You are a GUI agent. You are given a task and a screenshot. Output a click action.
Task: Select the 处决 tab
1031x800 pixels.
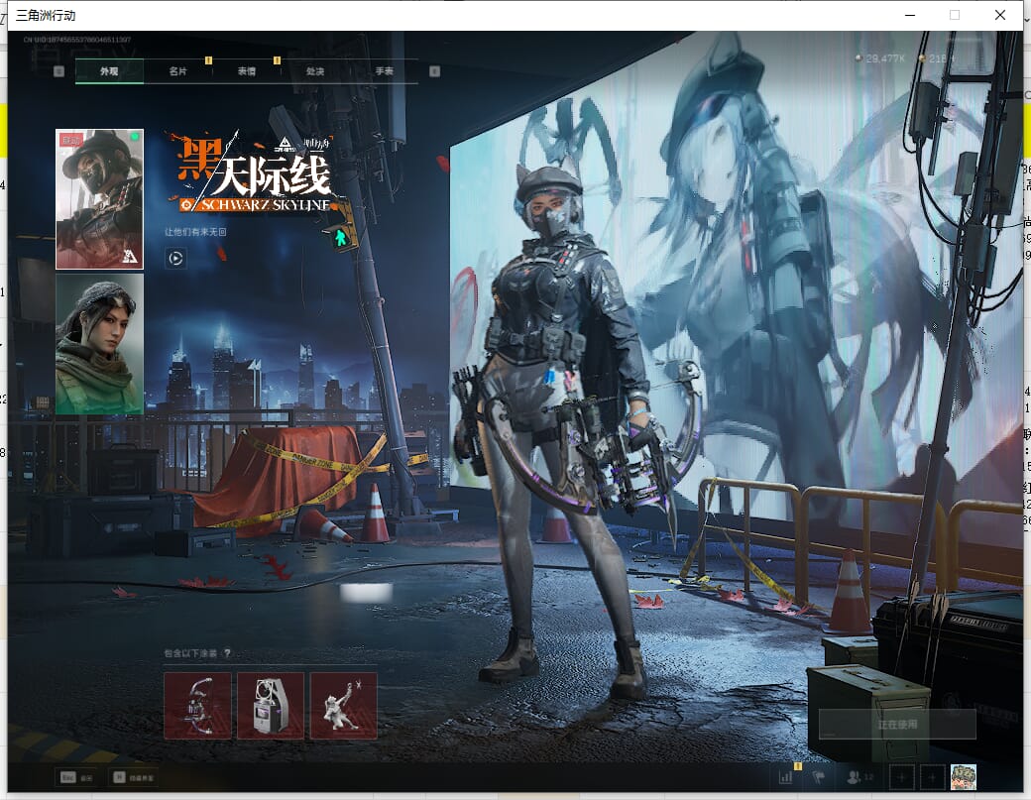[x=315, y=71]
